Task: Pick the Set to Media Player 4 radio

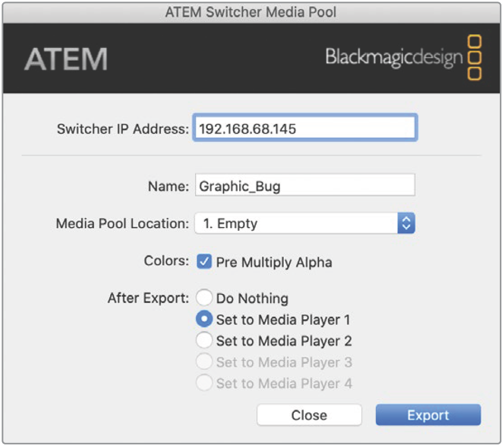Action: [x=204, y=383]
